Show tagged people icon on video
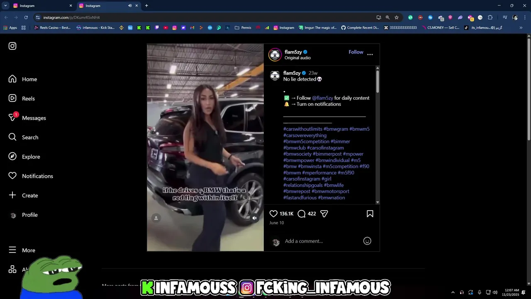The height and width of the screenshot is (299, 531). tap(156, 218)
